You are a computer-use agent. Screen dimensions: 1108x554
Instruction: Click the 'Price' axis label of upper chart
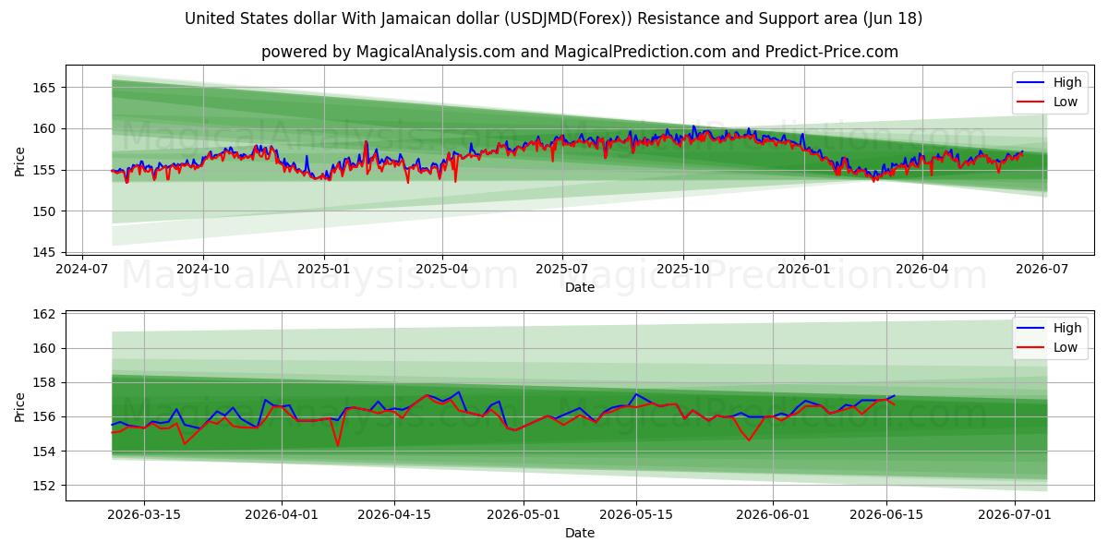pyautogui.click(x=20, y=162)
